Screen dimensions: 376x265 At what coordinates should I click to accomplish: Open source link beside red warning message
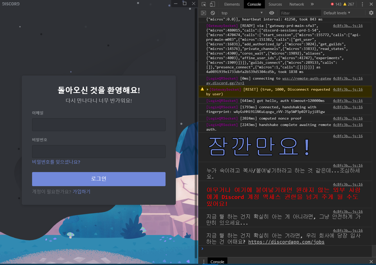(348, 184)
